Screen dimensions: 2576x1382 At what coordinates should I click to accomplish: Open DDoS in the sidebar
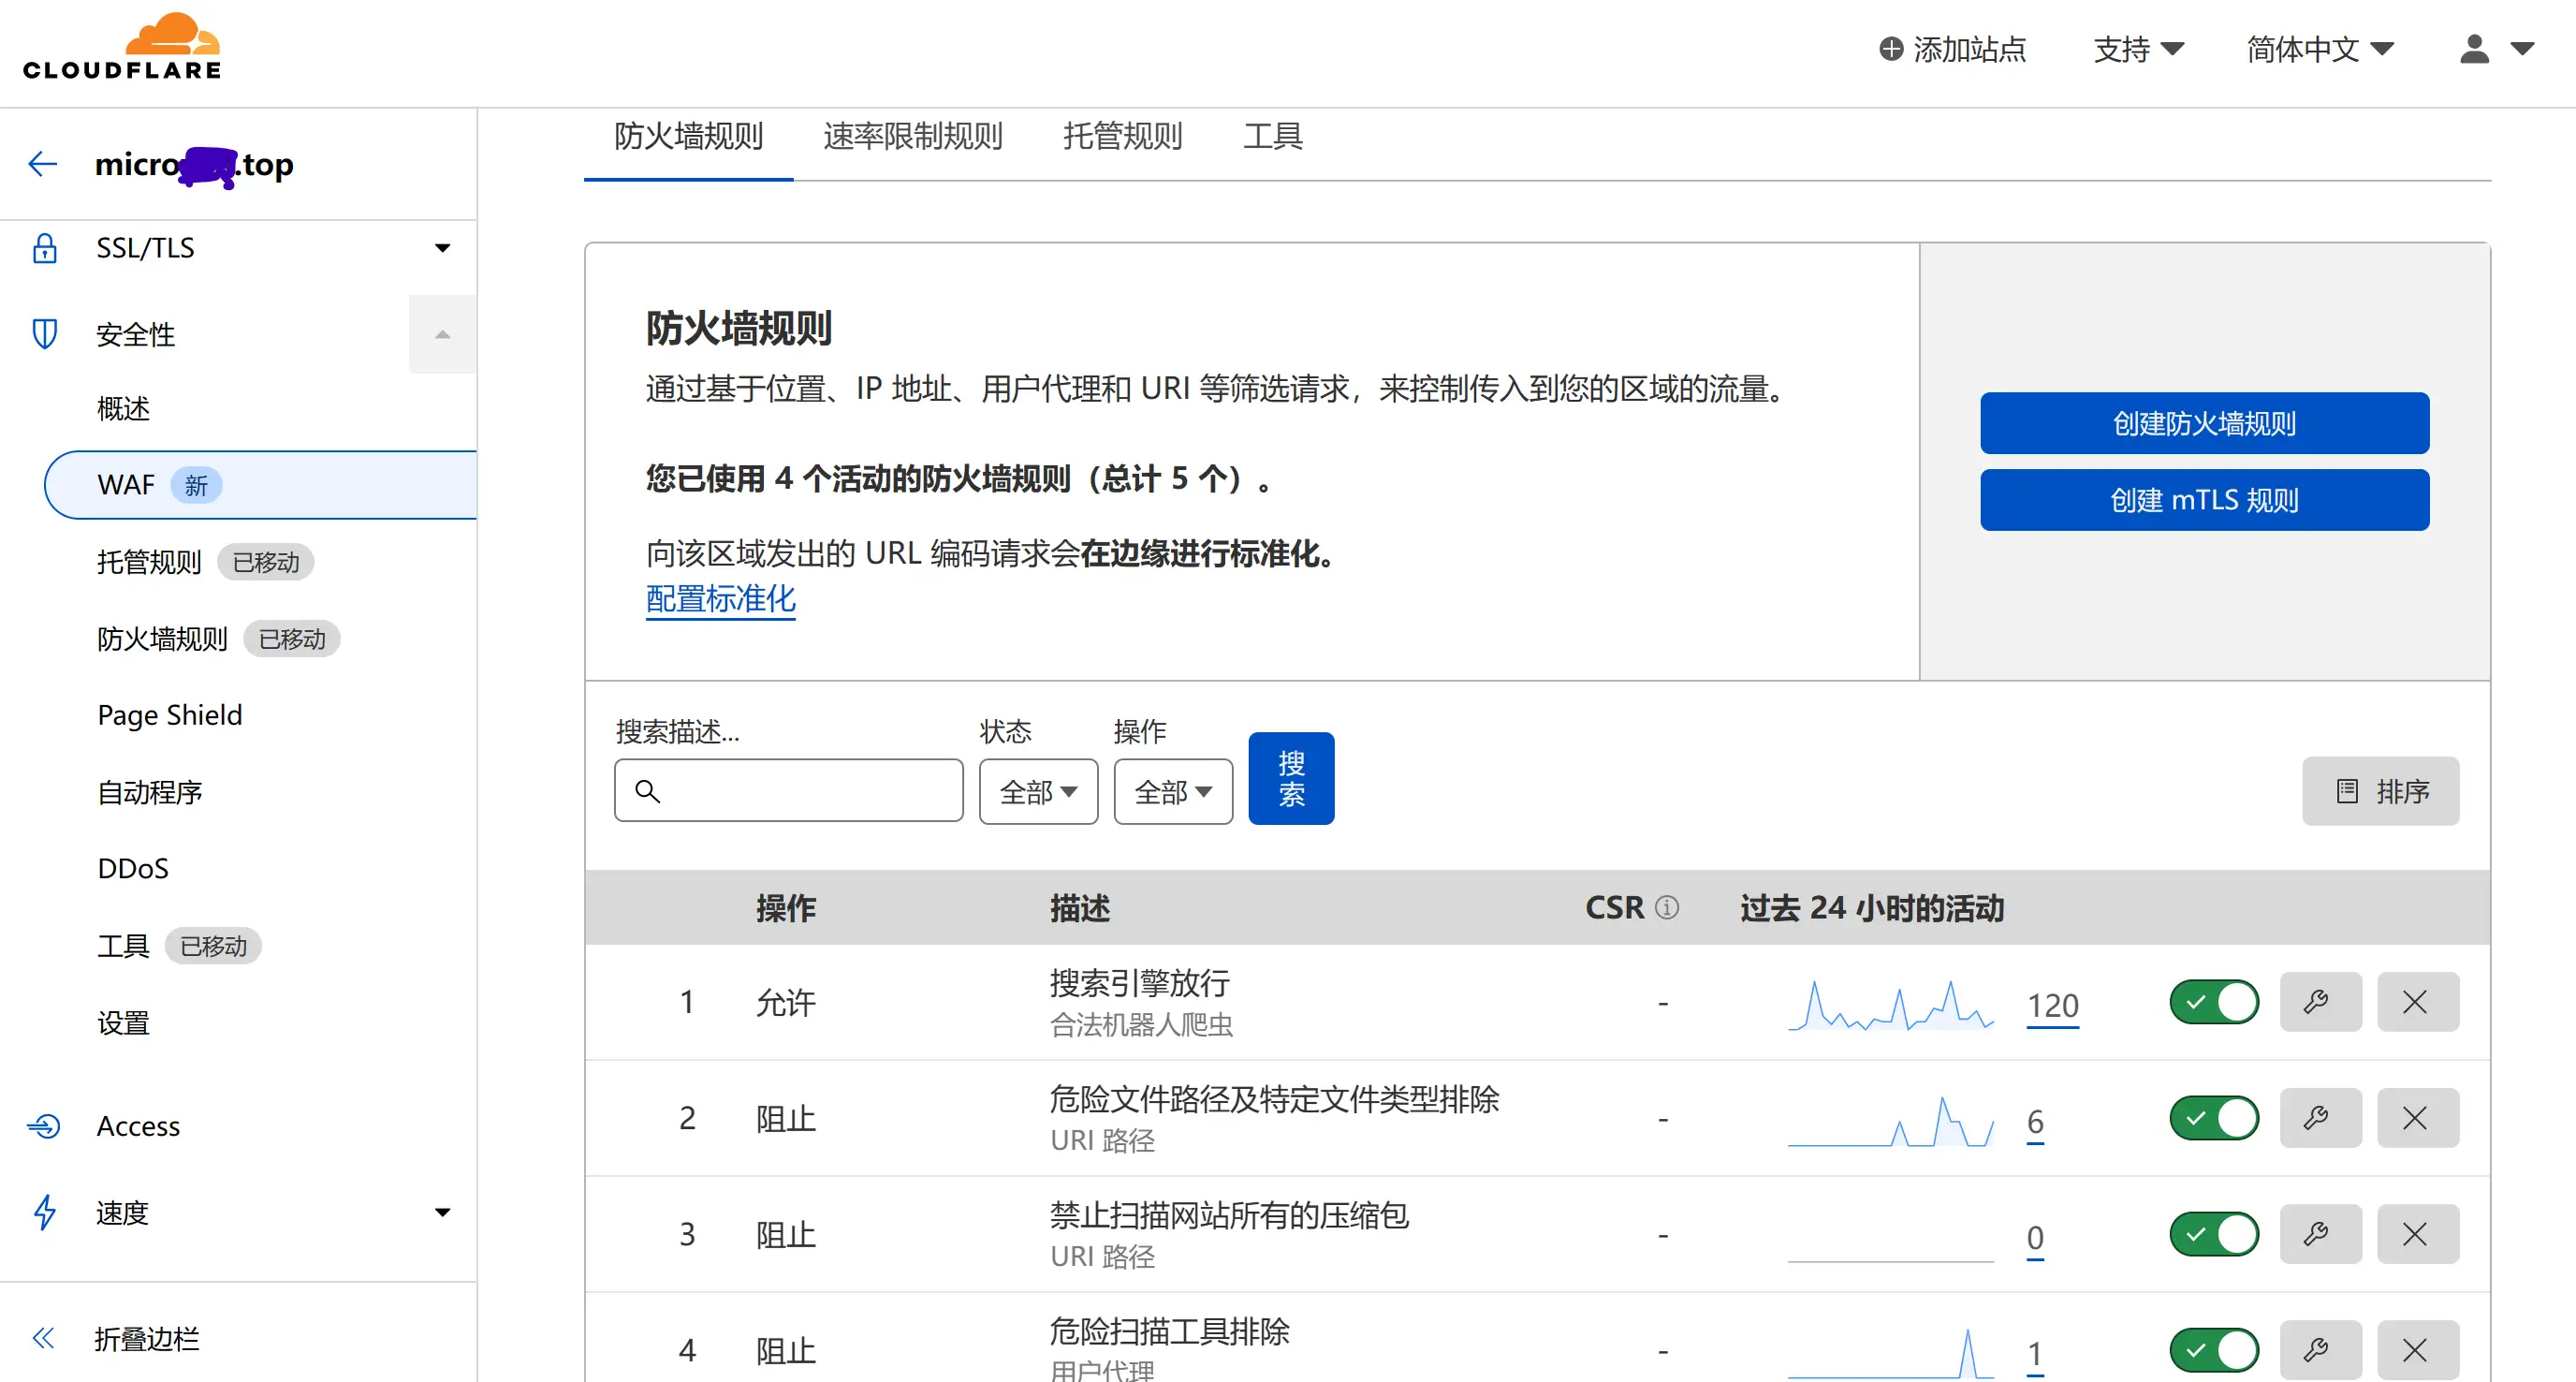point(133,868)
